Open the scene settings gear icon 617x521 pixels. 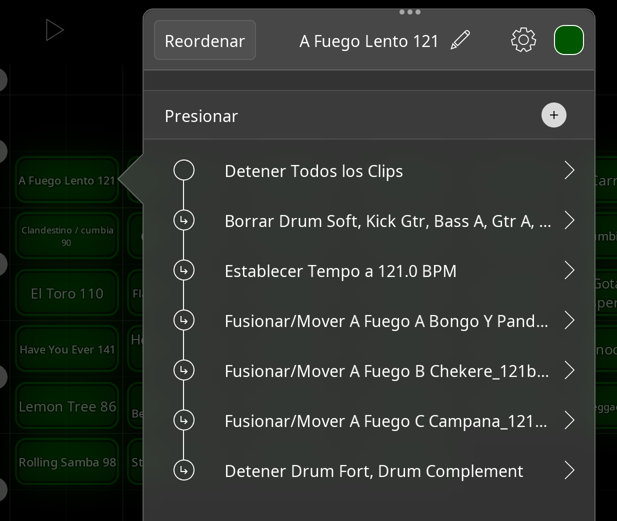point(523,40)
